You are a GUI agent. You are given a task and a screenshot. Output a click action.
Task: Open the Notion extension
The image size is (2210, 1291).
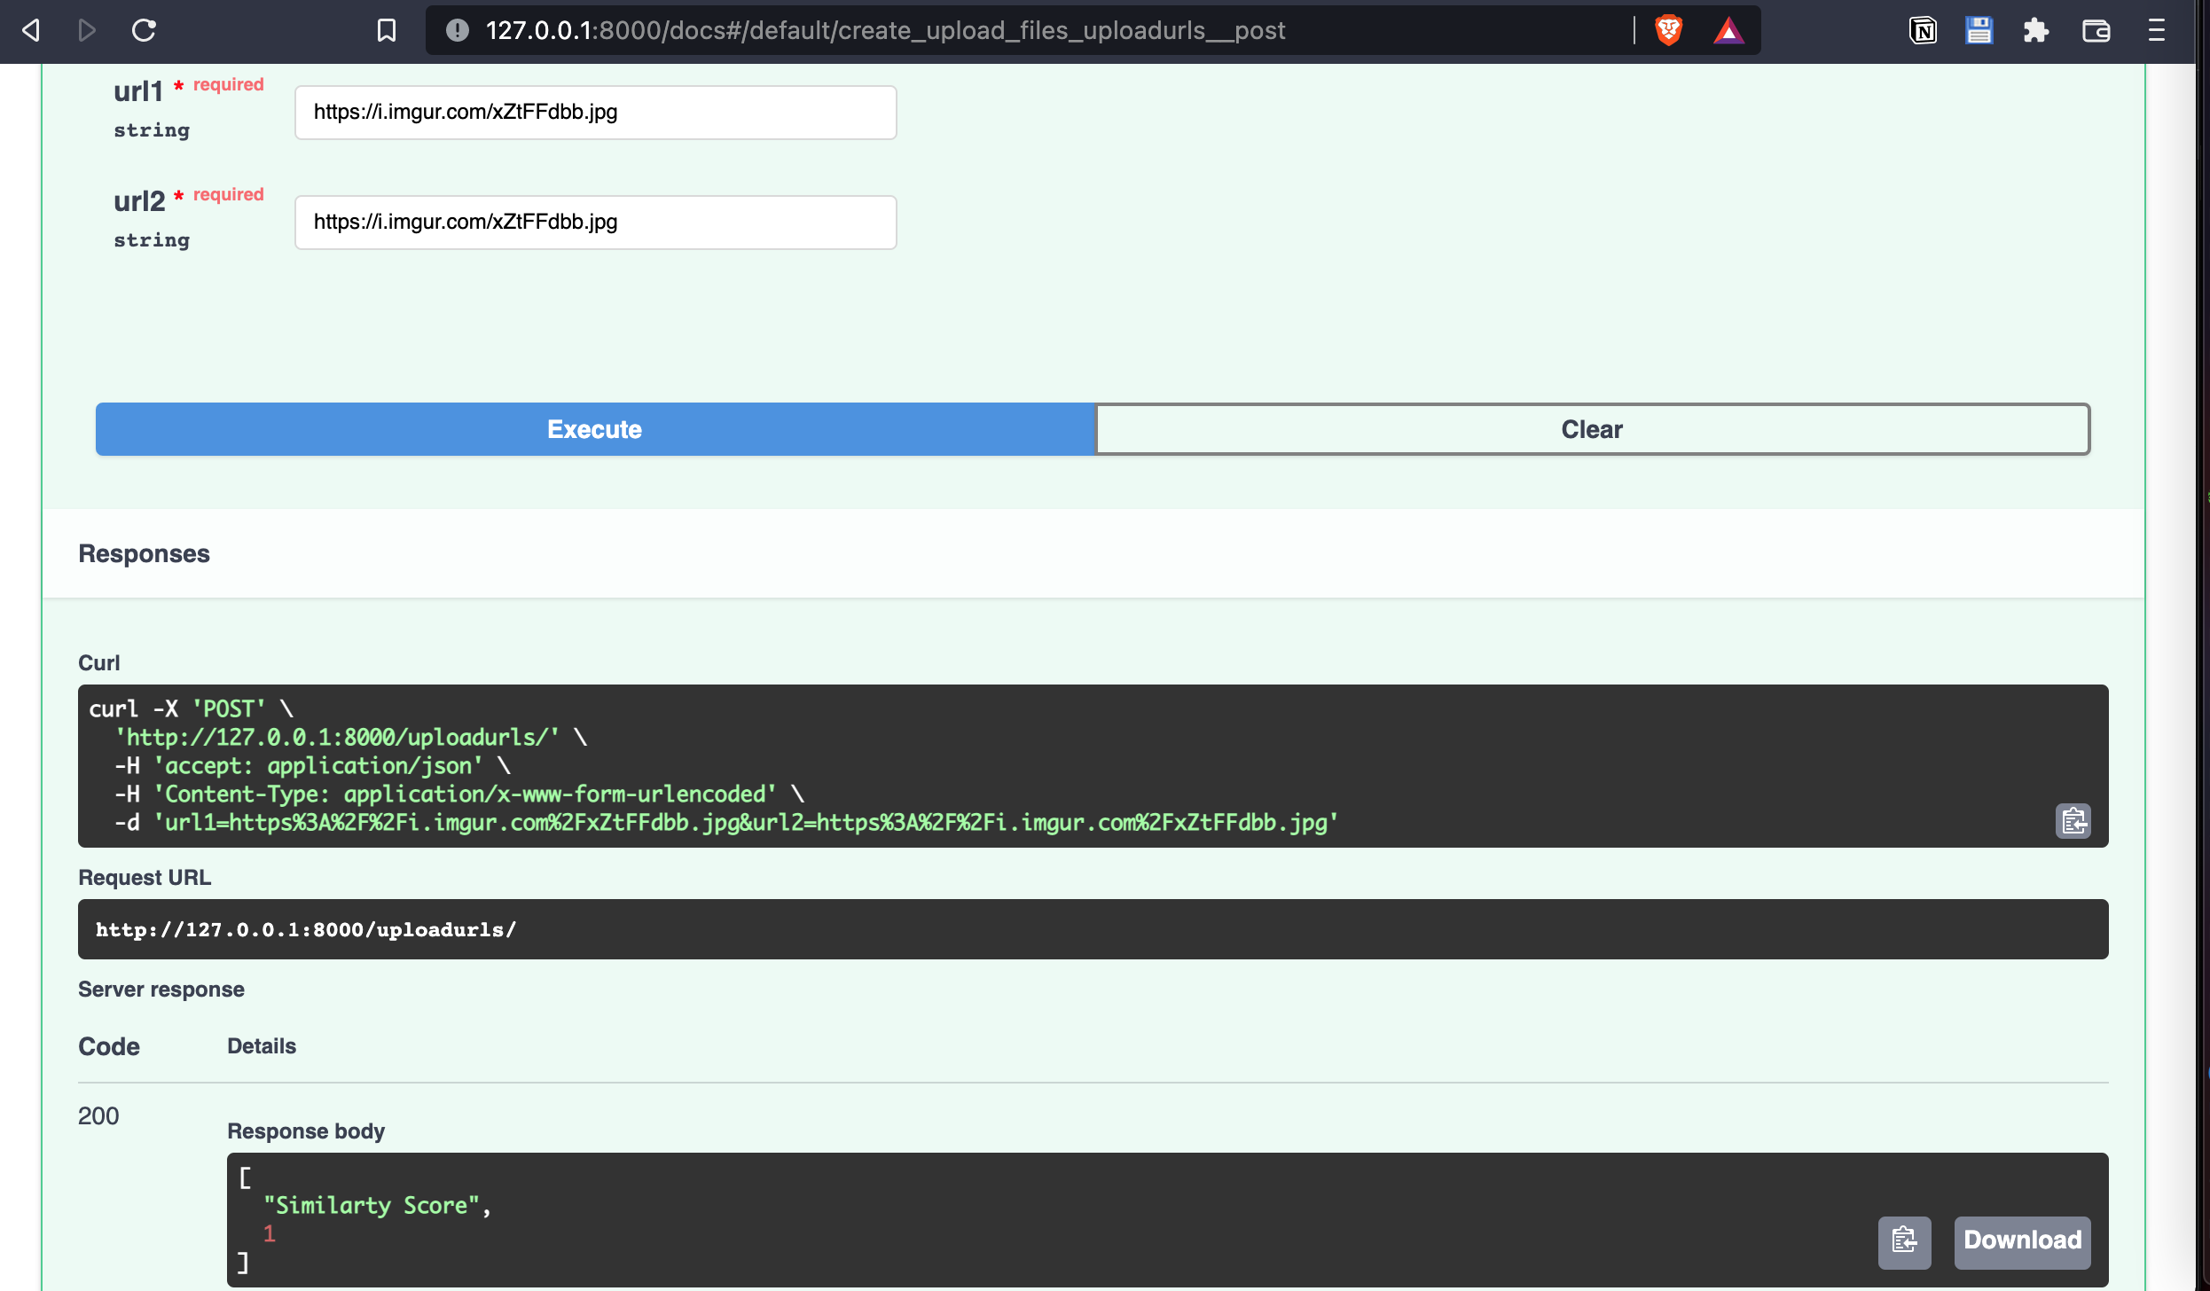pyautogui.click(x=1923, y=31)
